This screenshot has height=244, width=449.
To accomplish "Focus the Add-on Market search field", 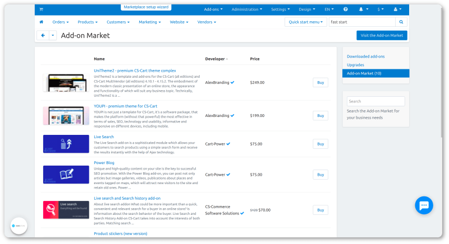I will coord(375,101).
